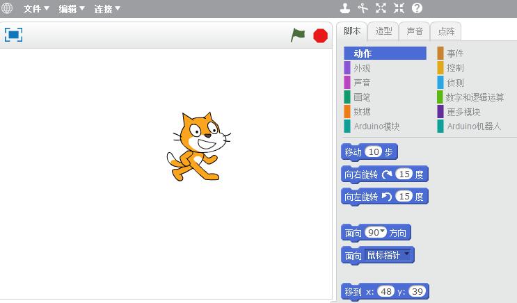Click the clockwise rotate arrow icon
Image resolution: width=517 pixels, height=303 pixels.
tap(387, 174)
